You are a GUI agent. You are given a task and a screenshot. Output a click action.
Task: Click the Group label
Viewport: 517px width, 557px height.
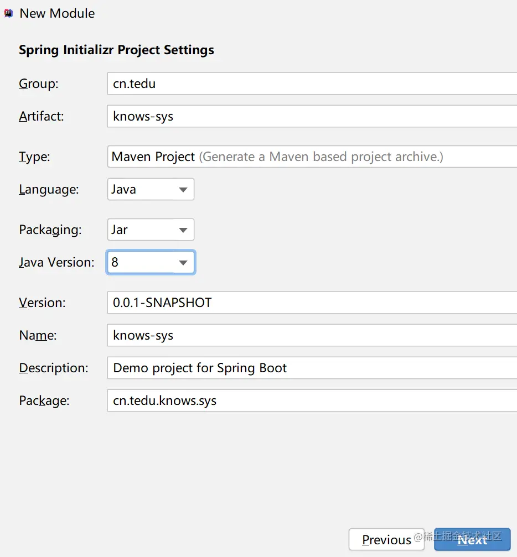[38, 84]
